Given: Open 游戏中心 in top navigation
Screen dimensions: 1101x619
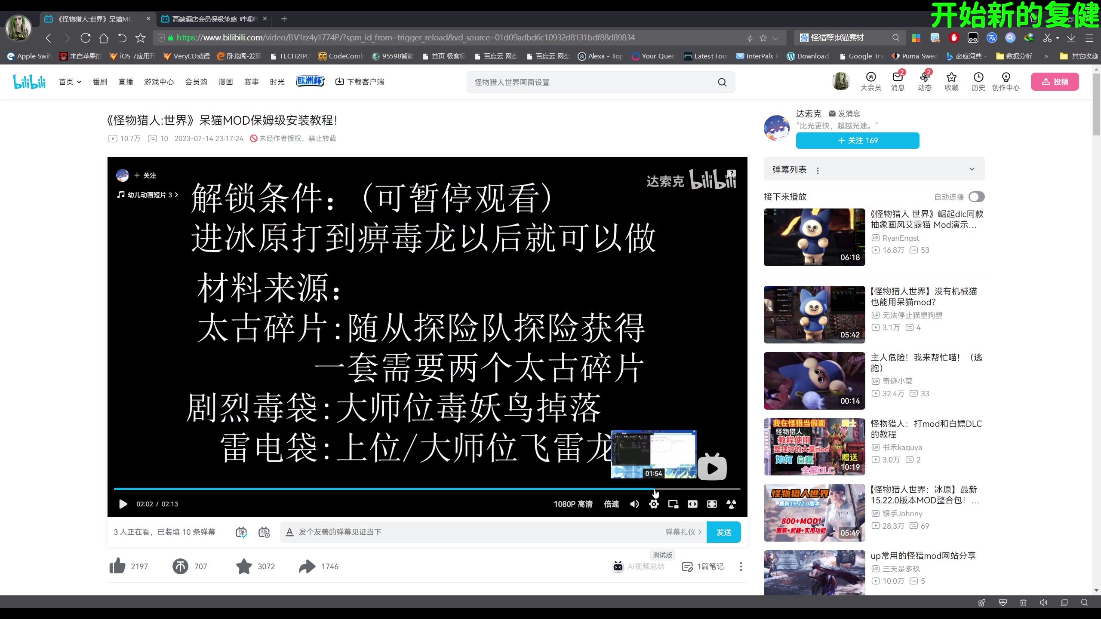Looking at the screenshot, I should click(159, 82).
